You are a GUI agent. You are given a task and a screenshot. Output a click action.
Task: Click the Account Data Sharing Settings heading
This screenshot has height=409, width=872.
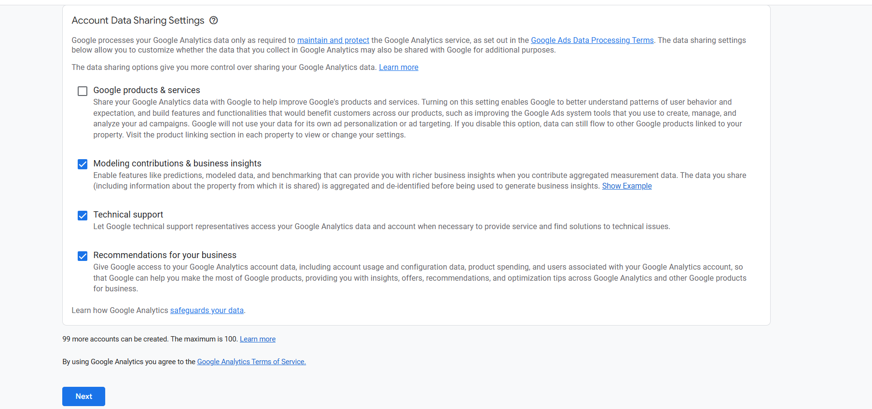click(138, 20)
